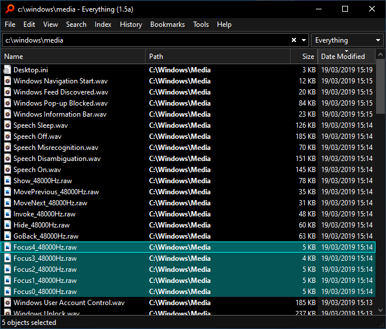Click date 19/03/2019 15:19 for Desktop.ini

coord(347,70)
